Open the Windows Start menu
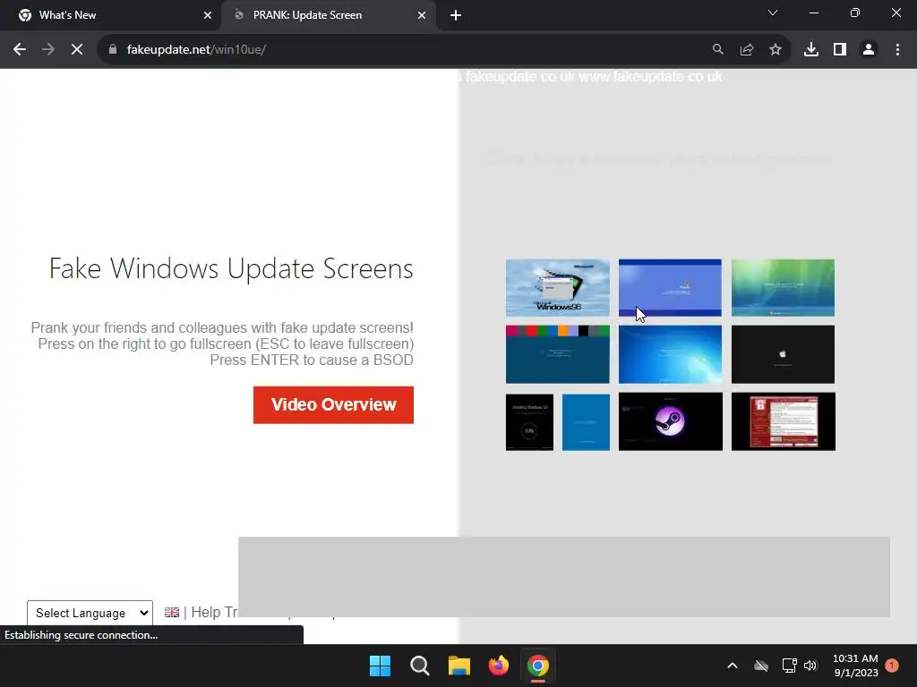The image size is (917, 687). (380, 666)
